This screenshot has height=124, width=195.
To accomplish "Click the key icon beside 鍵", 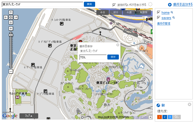I will pyautogui.click(x=158, y=105).
